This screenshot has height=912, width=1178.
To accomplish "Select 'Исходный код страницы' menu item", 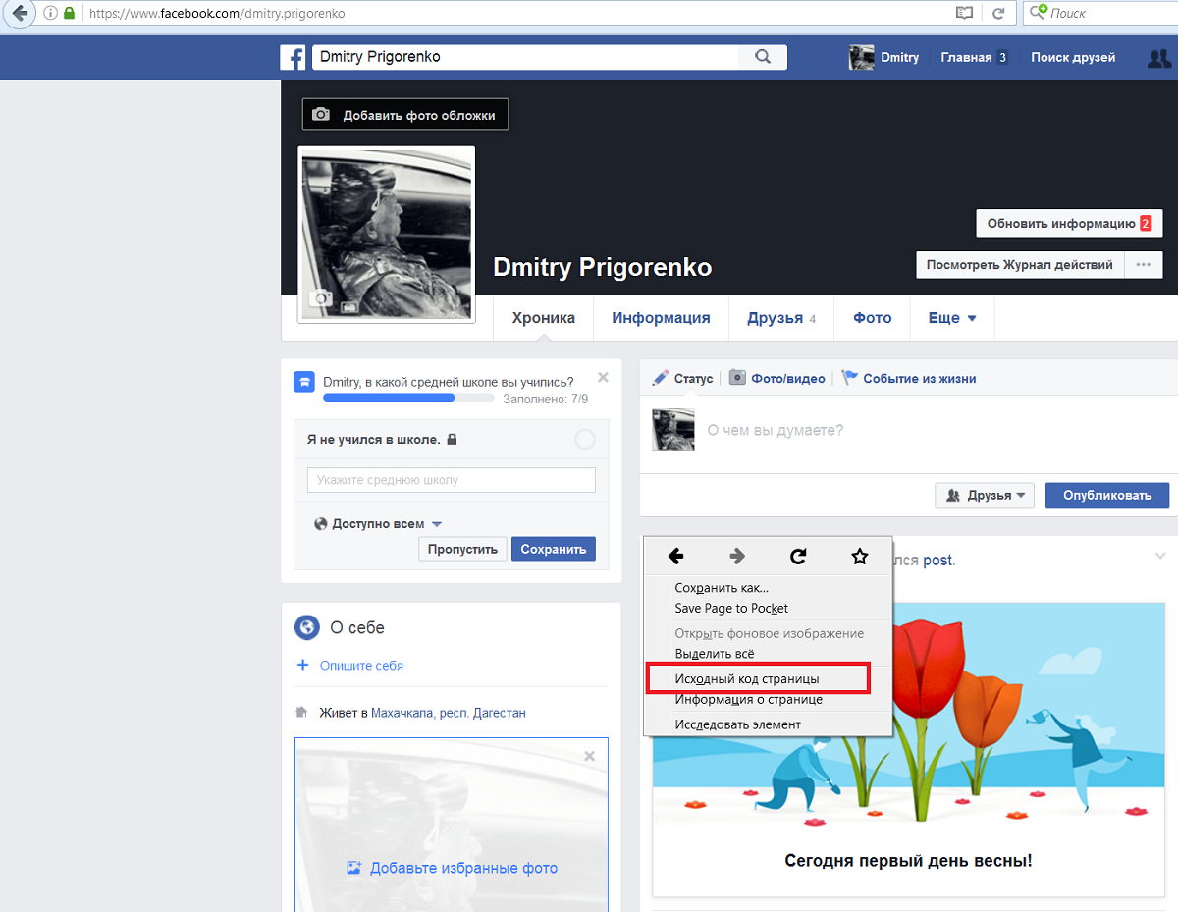I will pyautogui.click(x=768, y=678).
